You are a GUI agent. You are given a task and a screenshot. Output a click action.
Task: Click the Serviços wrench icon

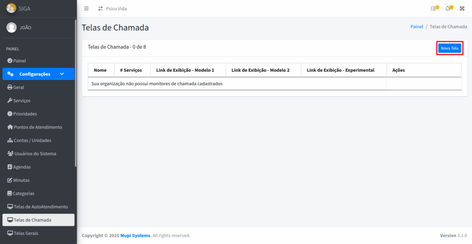pos(10,100)
